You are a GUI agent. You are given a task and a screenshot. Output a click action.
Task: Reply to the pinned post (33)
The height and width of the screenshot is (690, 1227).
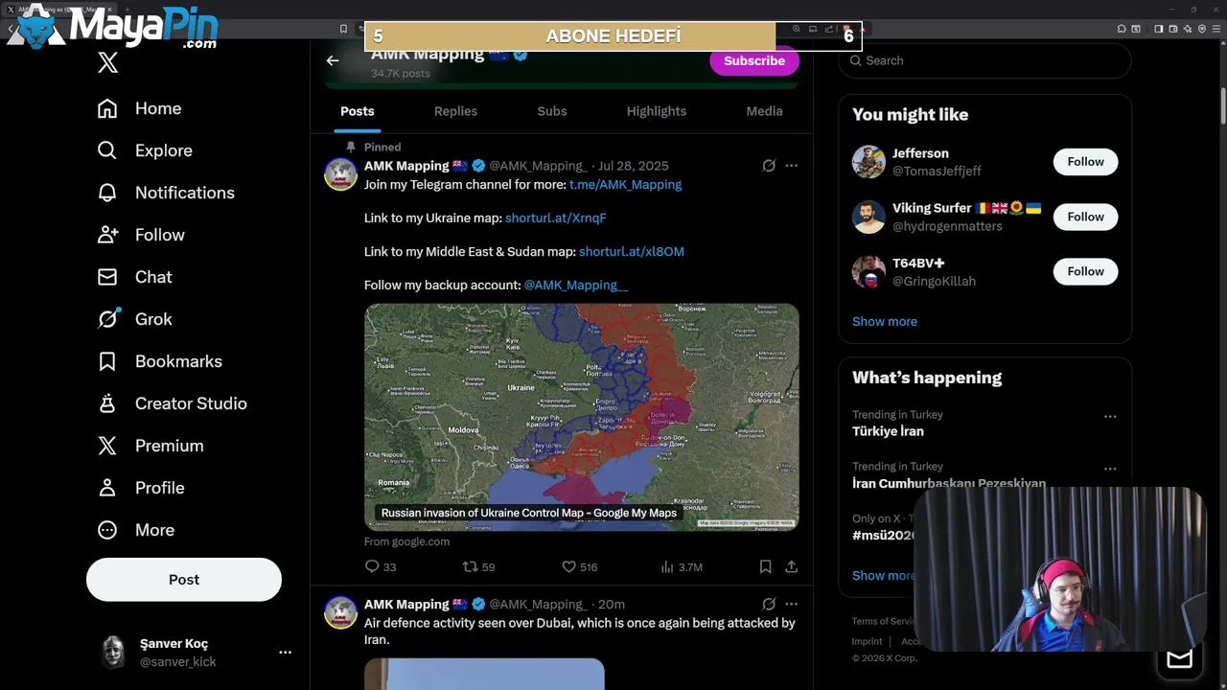(381, 566)
